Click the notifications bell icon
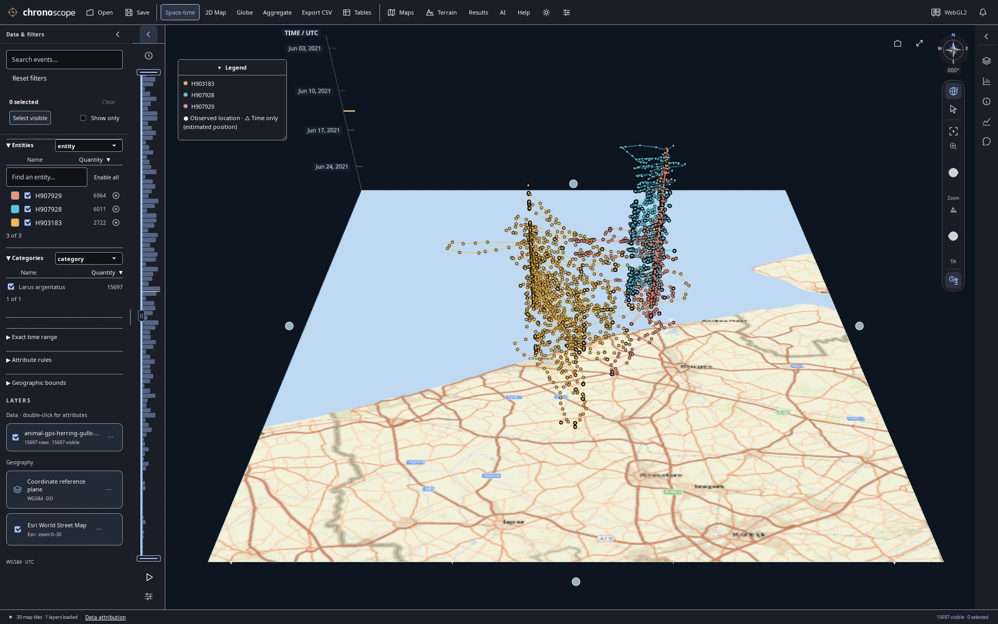This screenshot has height=624, width=998. [982, 12]
